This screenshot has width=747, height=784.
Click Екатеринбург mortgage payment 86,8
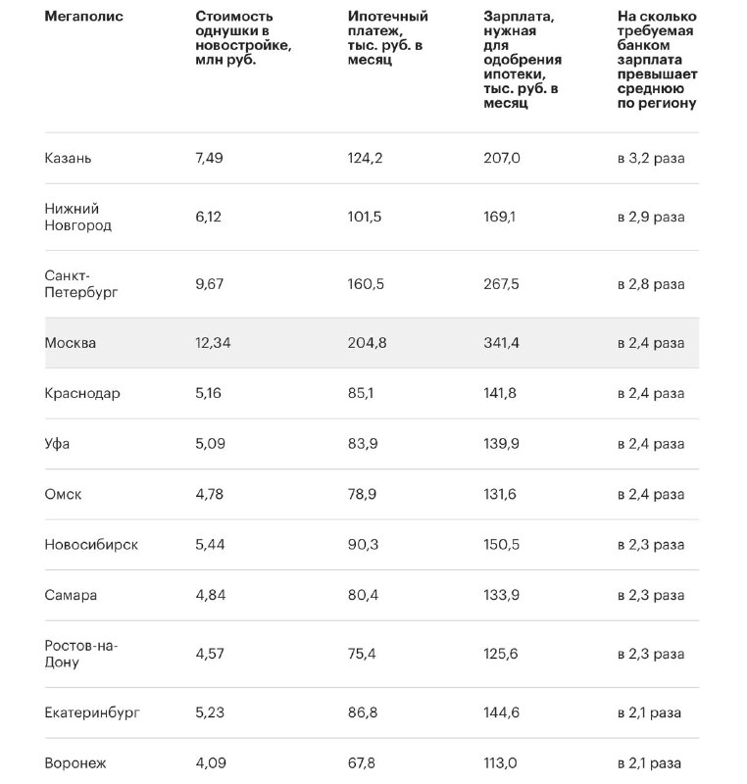(x=362, y=712)
